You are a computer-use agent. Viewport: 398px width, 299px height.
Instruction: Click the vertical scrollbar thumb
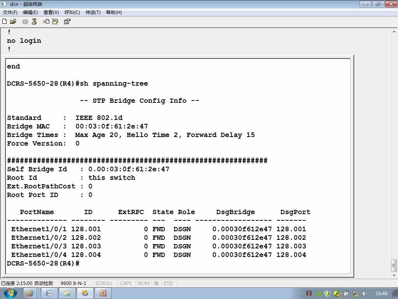click(x=394, y=266)
